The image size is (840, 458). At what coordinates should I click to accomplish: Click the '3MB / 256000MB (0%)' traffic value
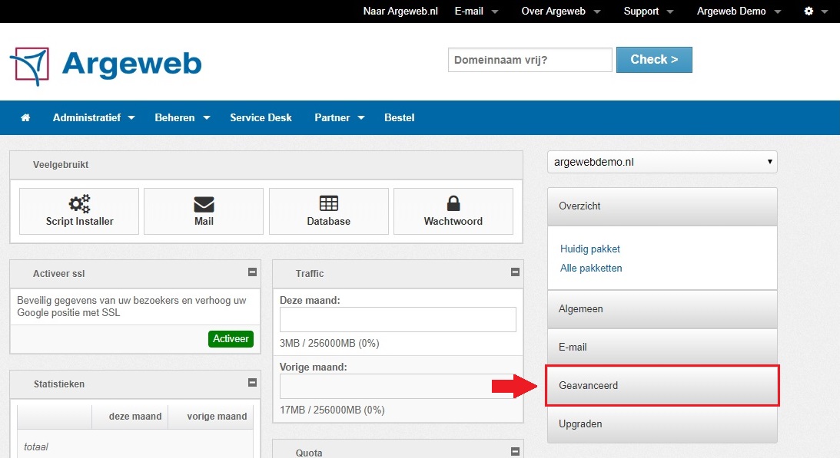click(x=330, y=344)
